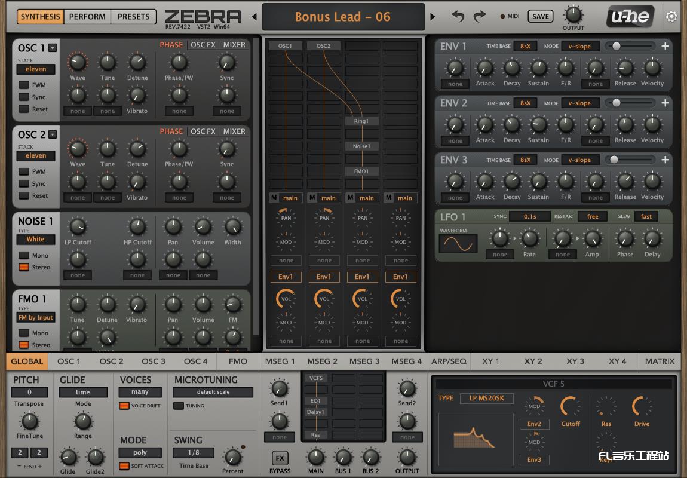687x478 pixels.
Task: Click the redo arrow icon
Action: [x=480, y=17]
